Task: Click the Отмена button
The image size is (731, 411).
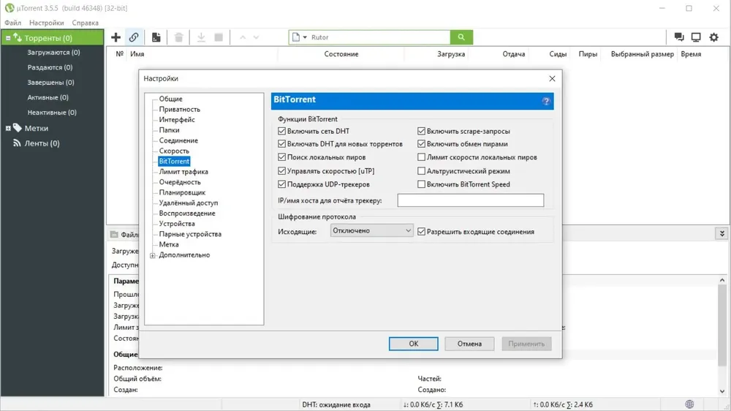Action: point(469,344)
